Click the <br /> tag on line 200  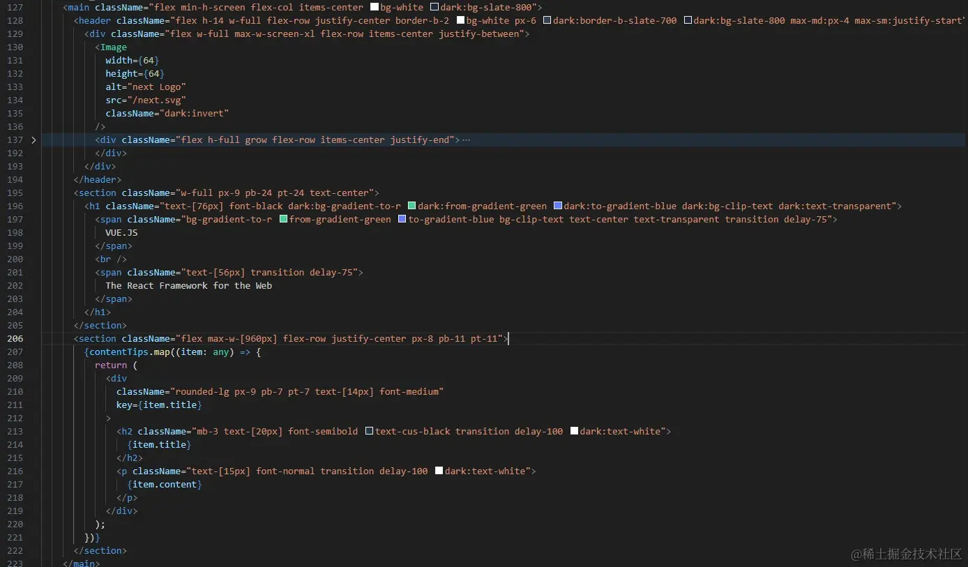pos(111,259)
